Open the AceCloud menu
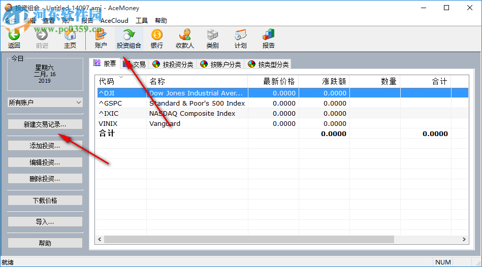This screenshot has width=482, height=267. pyautogui.click(x=114, y=21)
